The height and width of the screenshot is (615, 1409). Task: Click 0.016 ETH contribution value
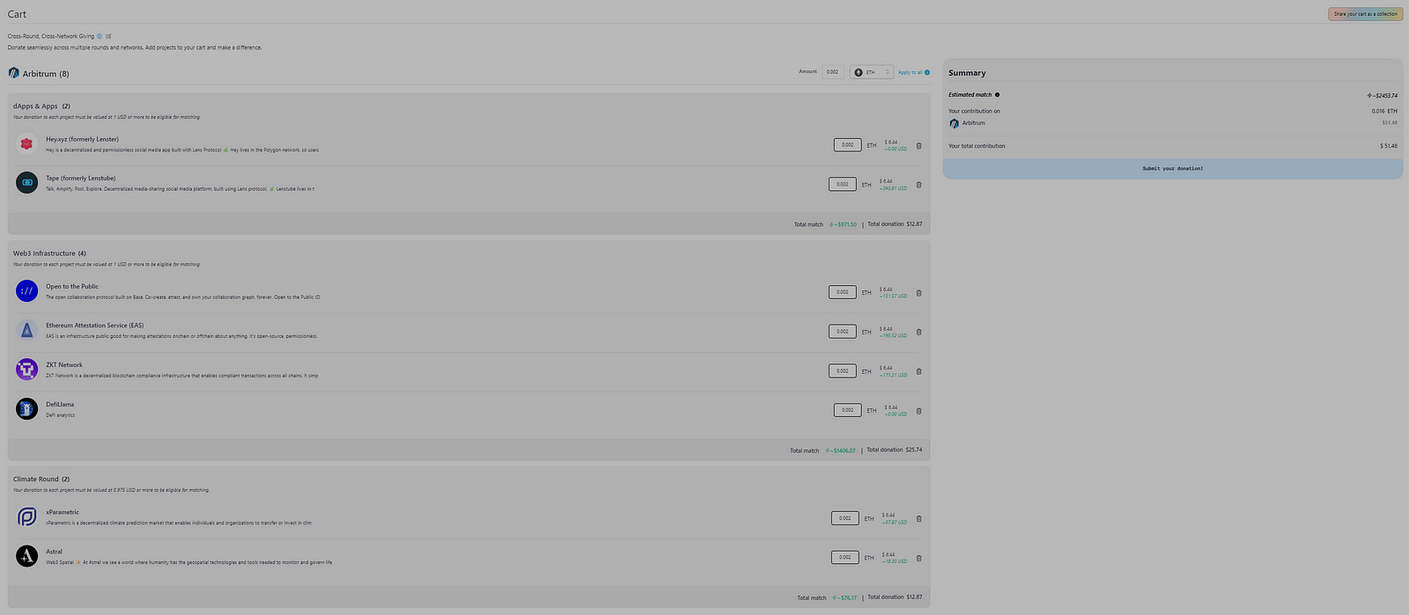1384,111
